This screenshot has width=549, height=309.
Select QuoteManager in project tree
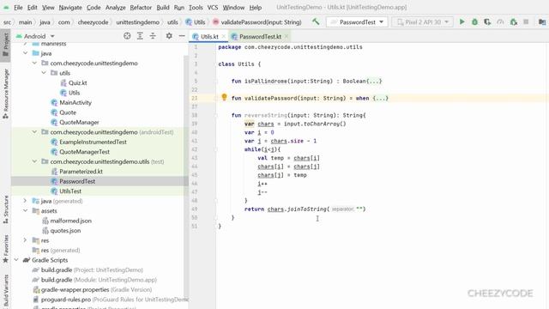[x=79, y=122]
